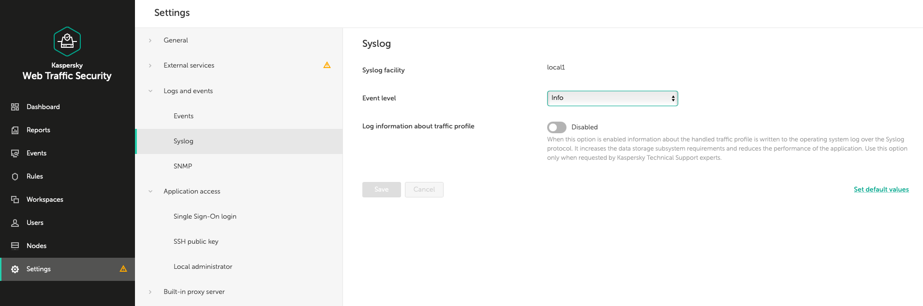Collapse the Logs and events section
The height and width of the screenshot is (306, 923).
[150, 91]
